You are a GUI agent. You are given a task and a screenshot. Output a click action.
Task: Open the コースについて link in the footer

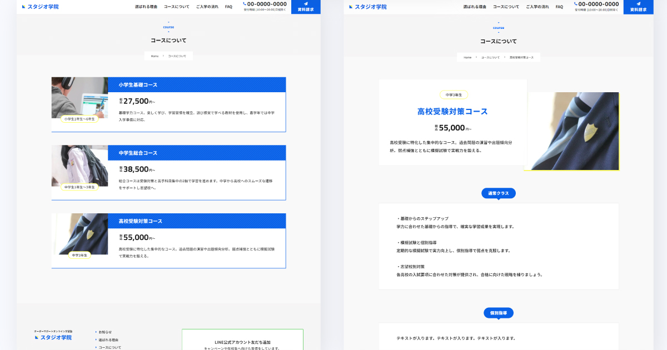109,347
